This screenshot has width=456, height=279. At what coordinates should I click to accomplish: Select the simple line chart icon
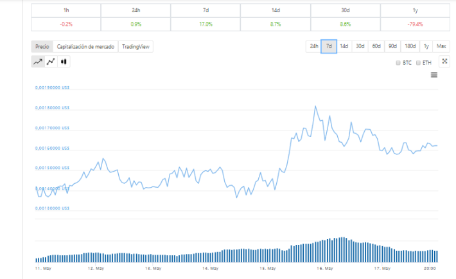[38, 62]
